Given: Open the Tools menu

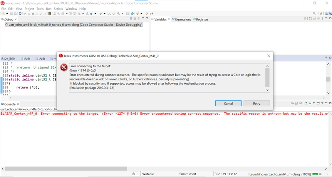Looking at the screenshot, I should click(40, 9).
